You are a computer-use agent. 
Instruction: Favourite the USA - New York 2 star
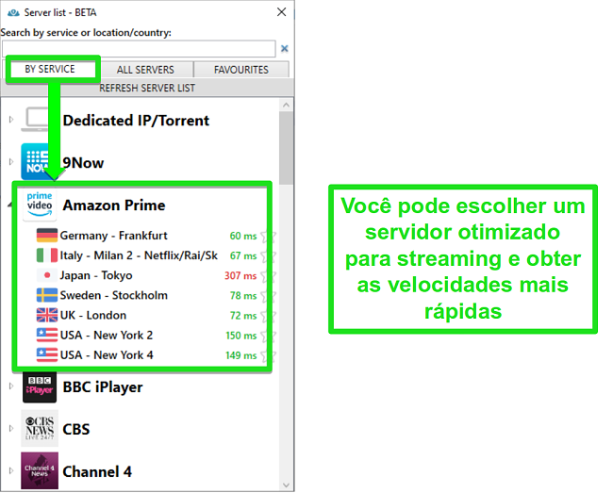pyautogui.click(x=268, y=336)
